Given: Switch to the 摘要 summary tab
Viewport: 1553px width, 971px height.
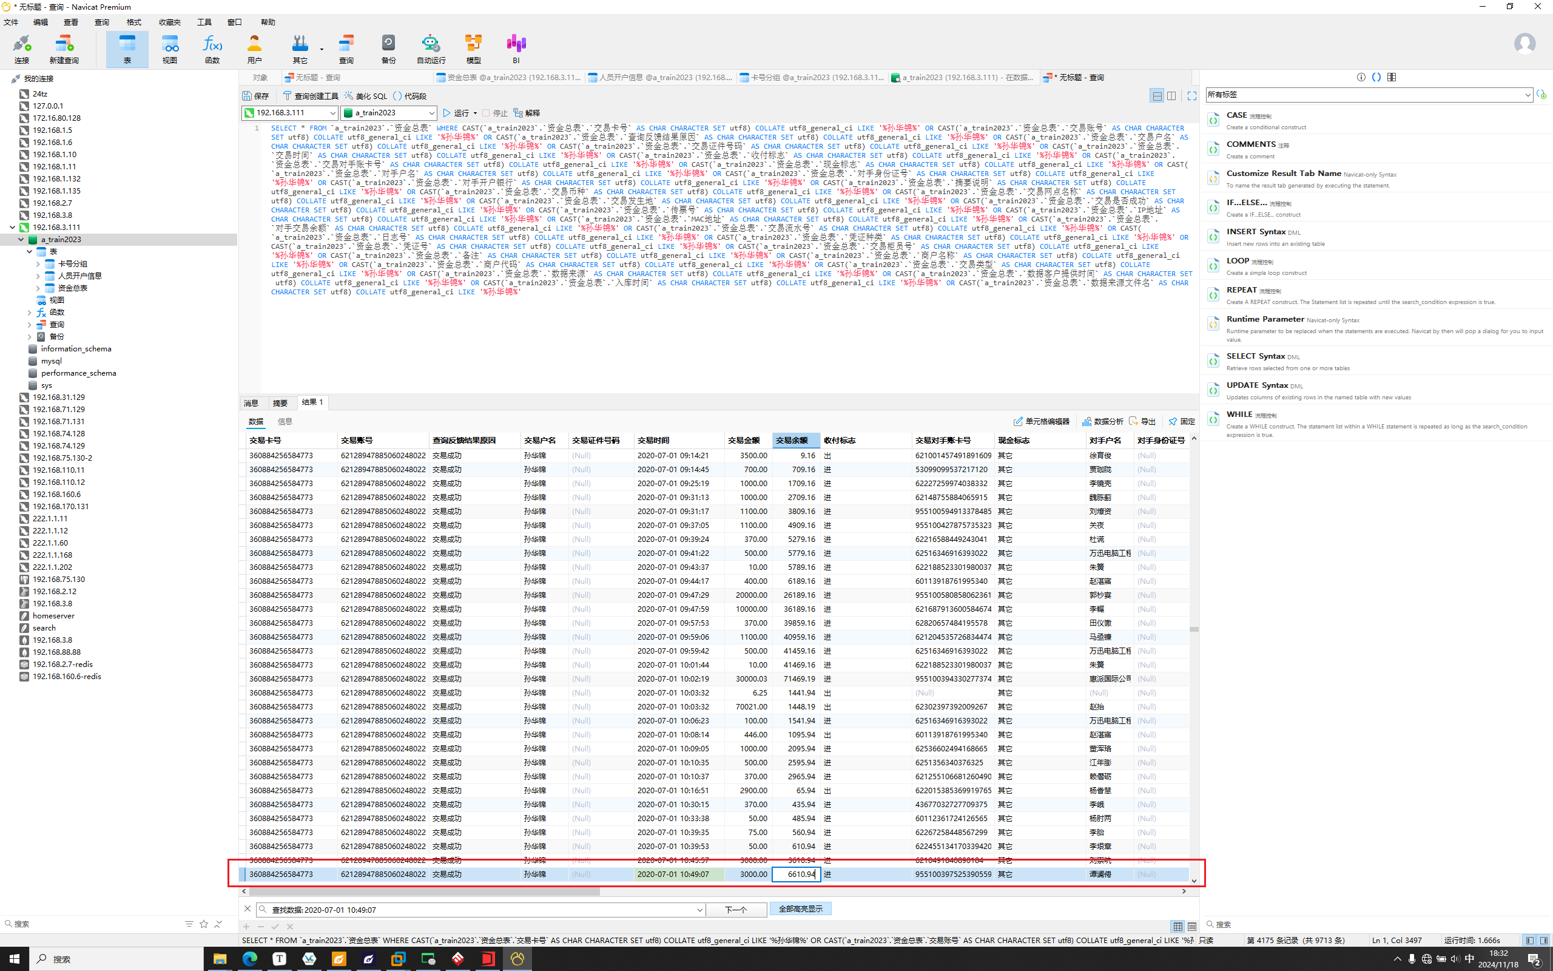Looking at the screenshot, I should (280, 404).
